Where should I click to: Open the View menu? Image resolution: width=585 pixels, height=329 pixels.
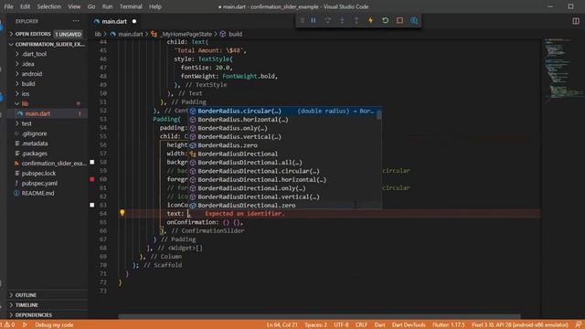(74, 6)
